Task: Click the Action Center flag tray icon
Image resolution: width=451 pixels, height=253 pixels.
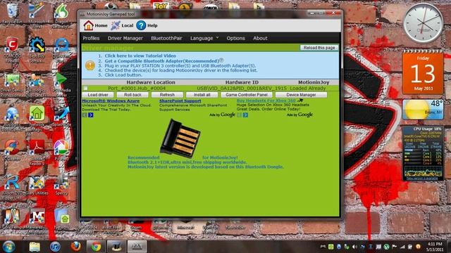Action: click(394, 247)
